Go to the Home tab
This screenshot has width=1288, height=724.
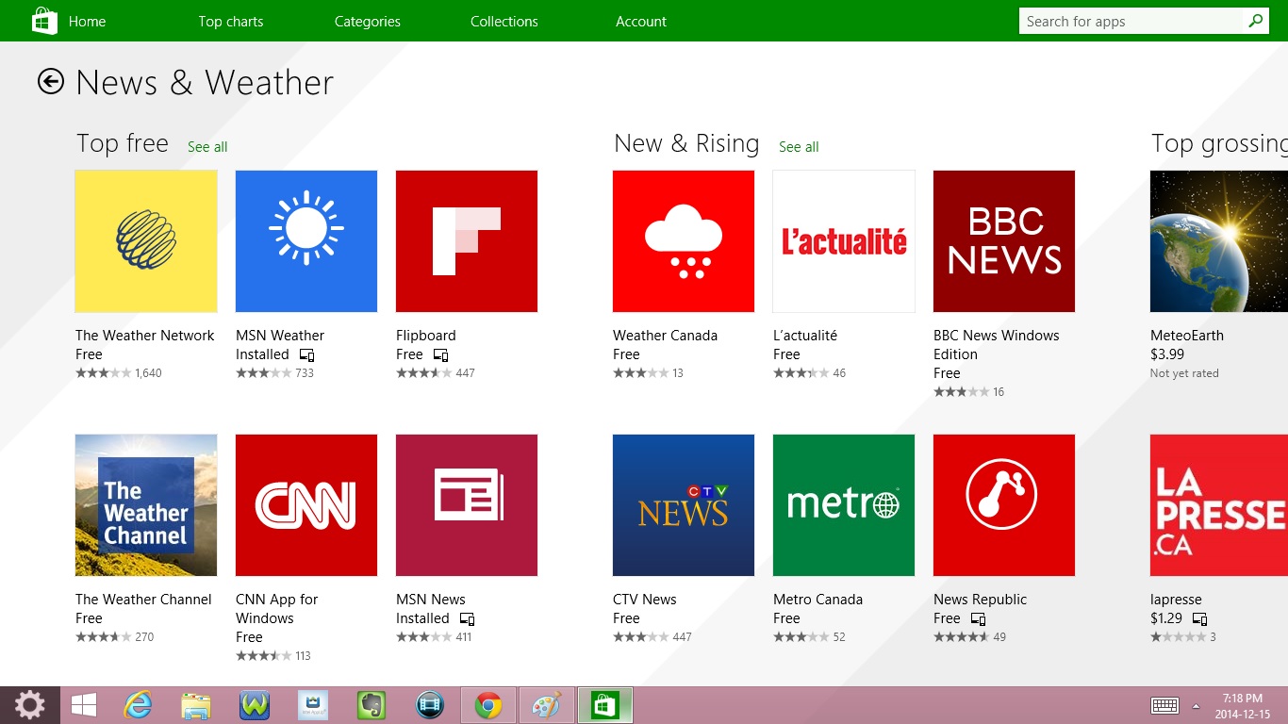click(87, 21)
